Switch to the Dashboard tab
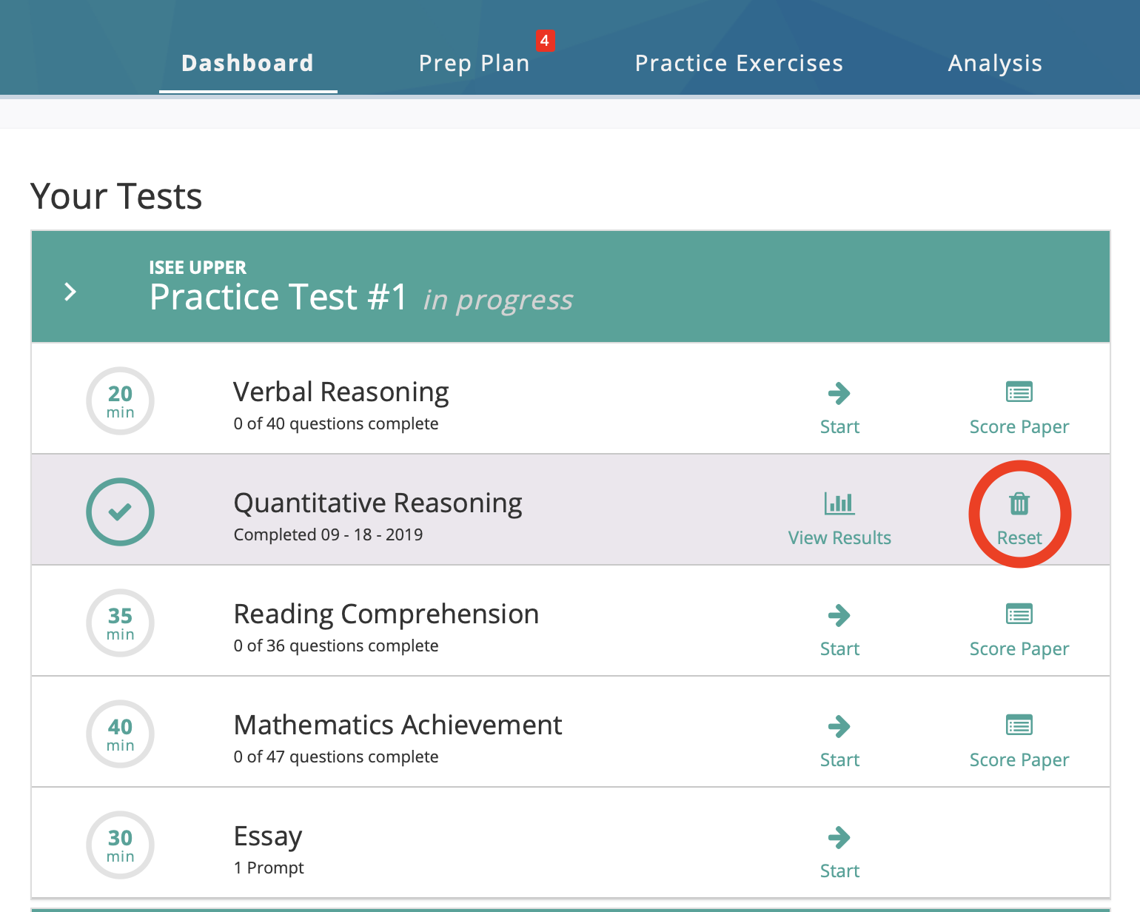This screenshot has height=912, width=1140. [x=247, y=64]
